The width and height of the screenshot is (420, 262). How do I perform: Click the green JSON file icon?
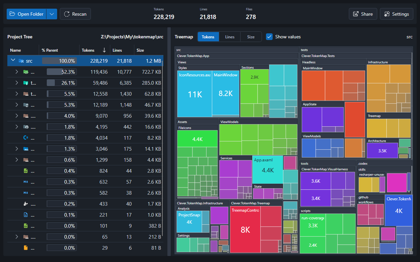(26, 170)
